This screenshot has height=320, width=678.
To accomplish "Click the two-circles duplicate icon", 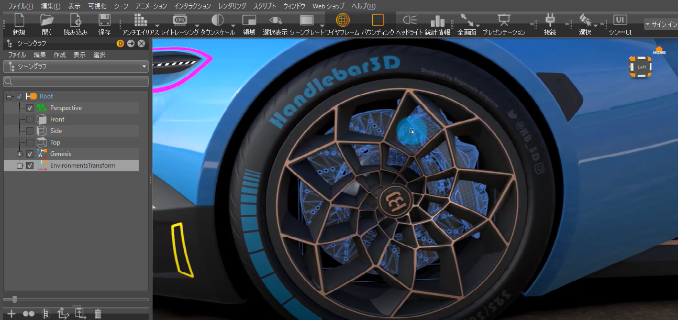I will pyautogui.click(x=28, y=313).
